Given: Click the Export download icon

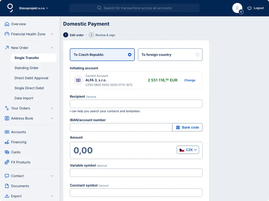Looking at the screenshot, I should (7, 196).
